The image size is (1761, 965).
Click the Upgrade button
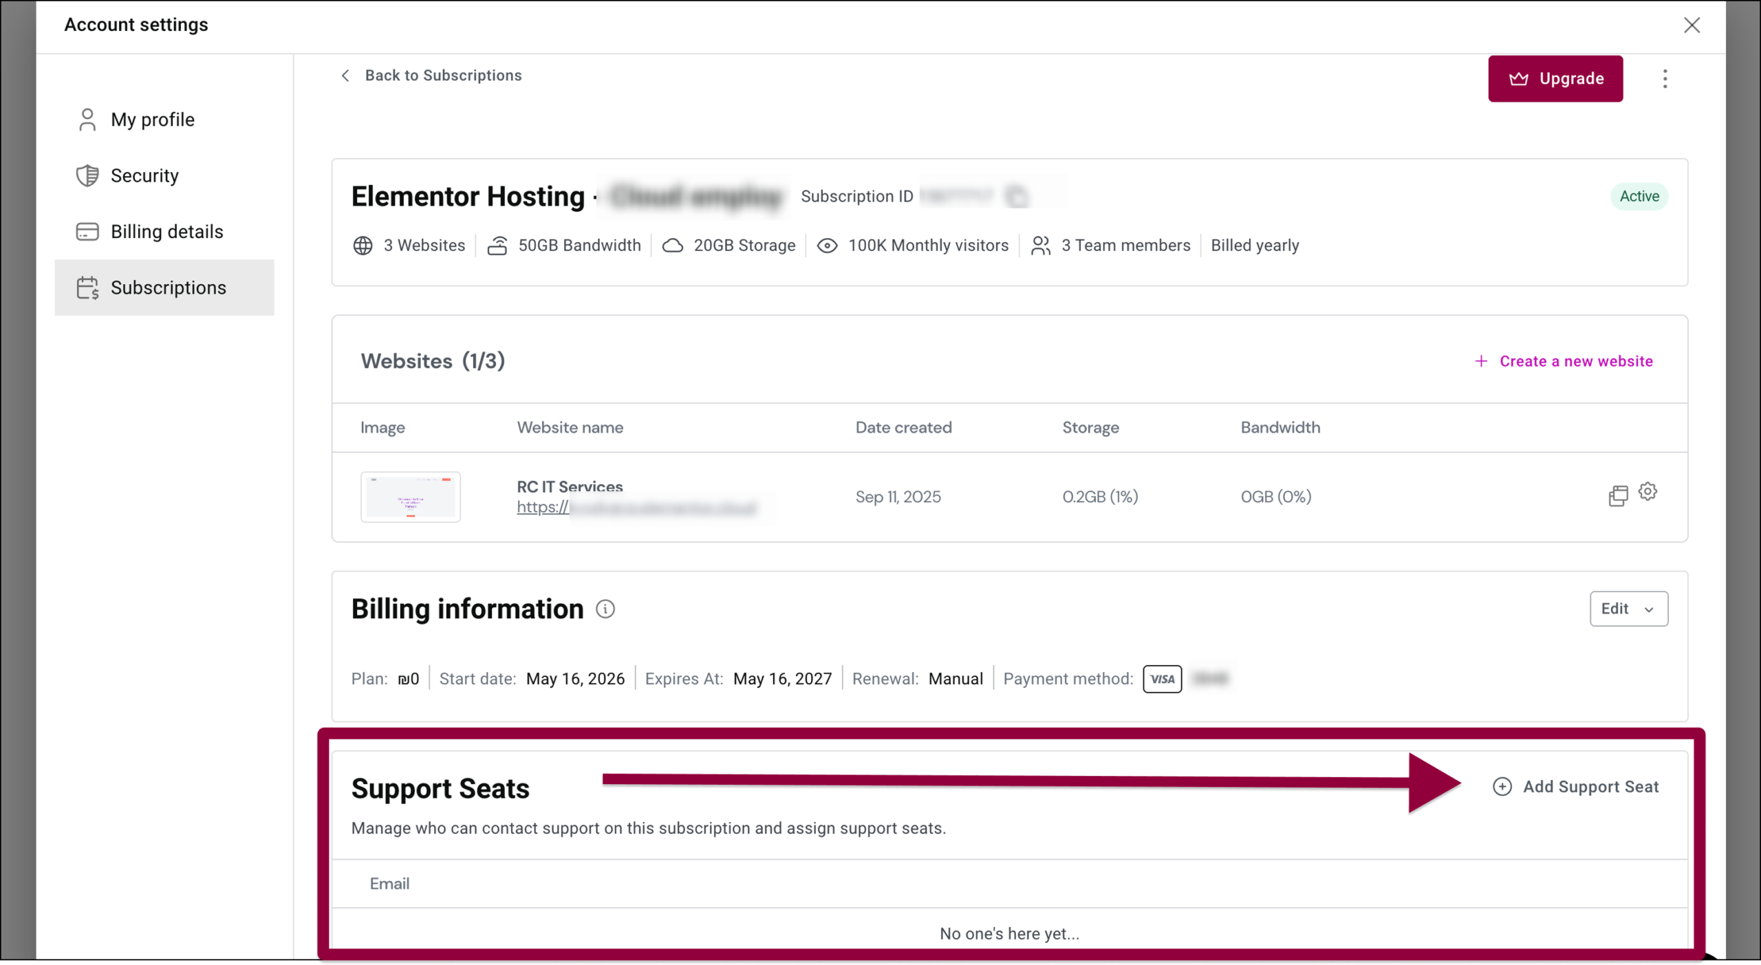tap(1555, 78)
